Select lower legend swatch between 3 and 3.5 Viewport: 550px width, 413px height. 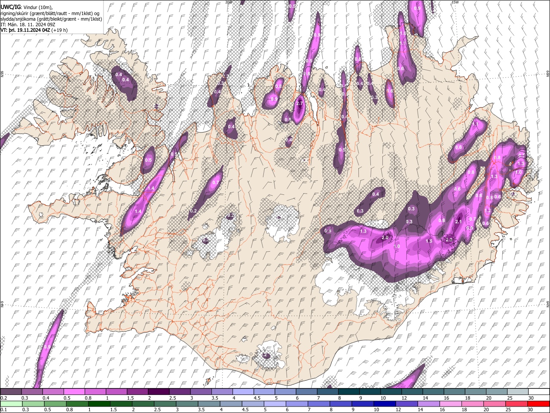tap(186, 404)
